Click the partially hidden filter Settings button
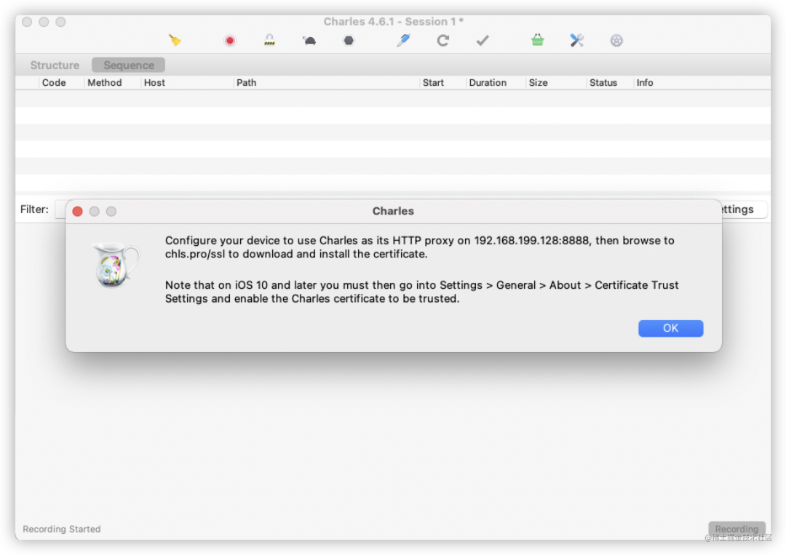Viewport: 786px width, 555px height. click(744, 209)
